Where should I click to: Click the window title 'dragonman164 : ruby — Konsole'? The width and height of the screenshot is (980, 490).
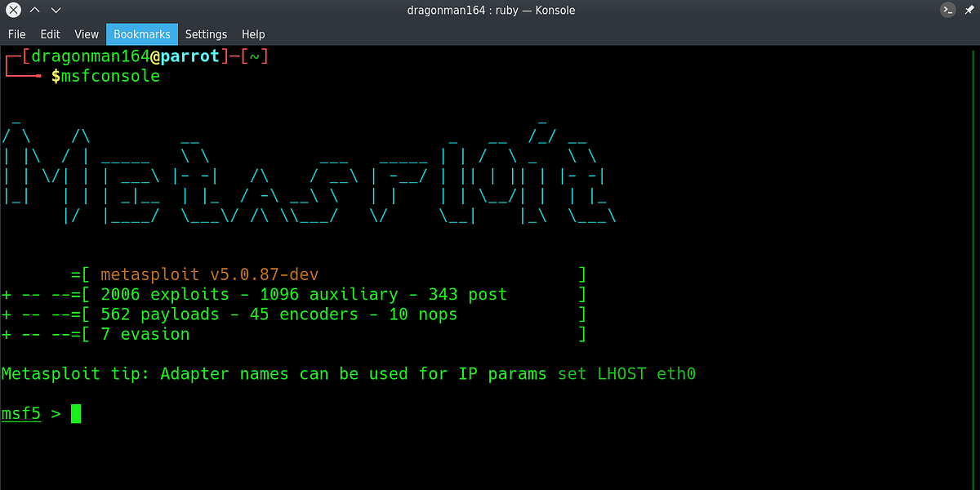tap(491, 10)
